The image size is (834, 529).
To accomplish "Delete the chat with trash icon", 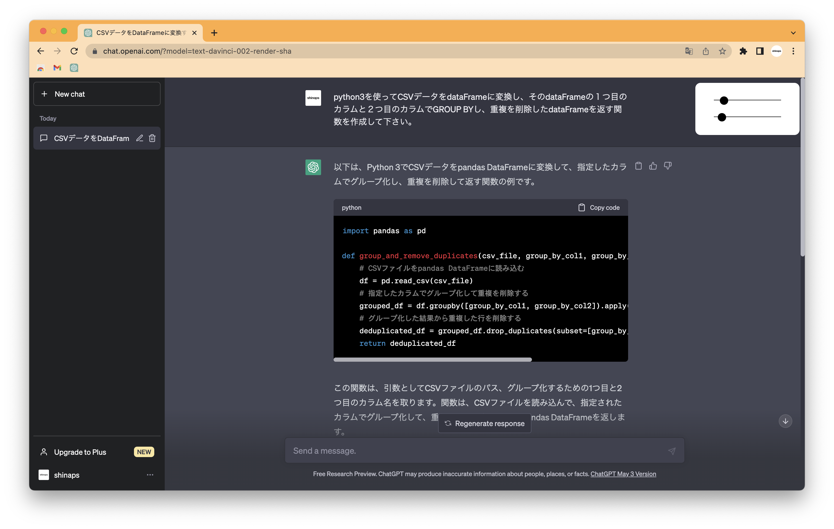I will 152,138.
